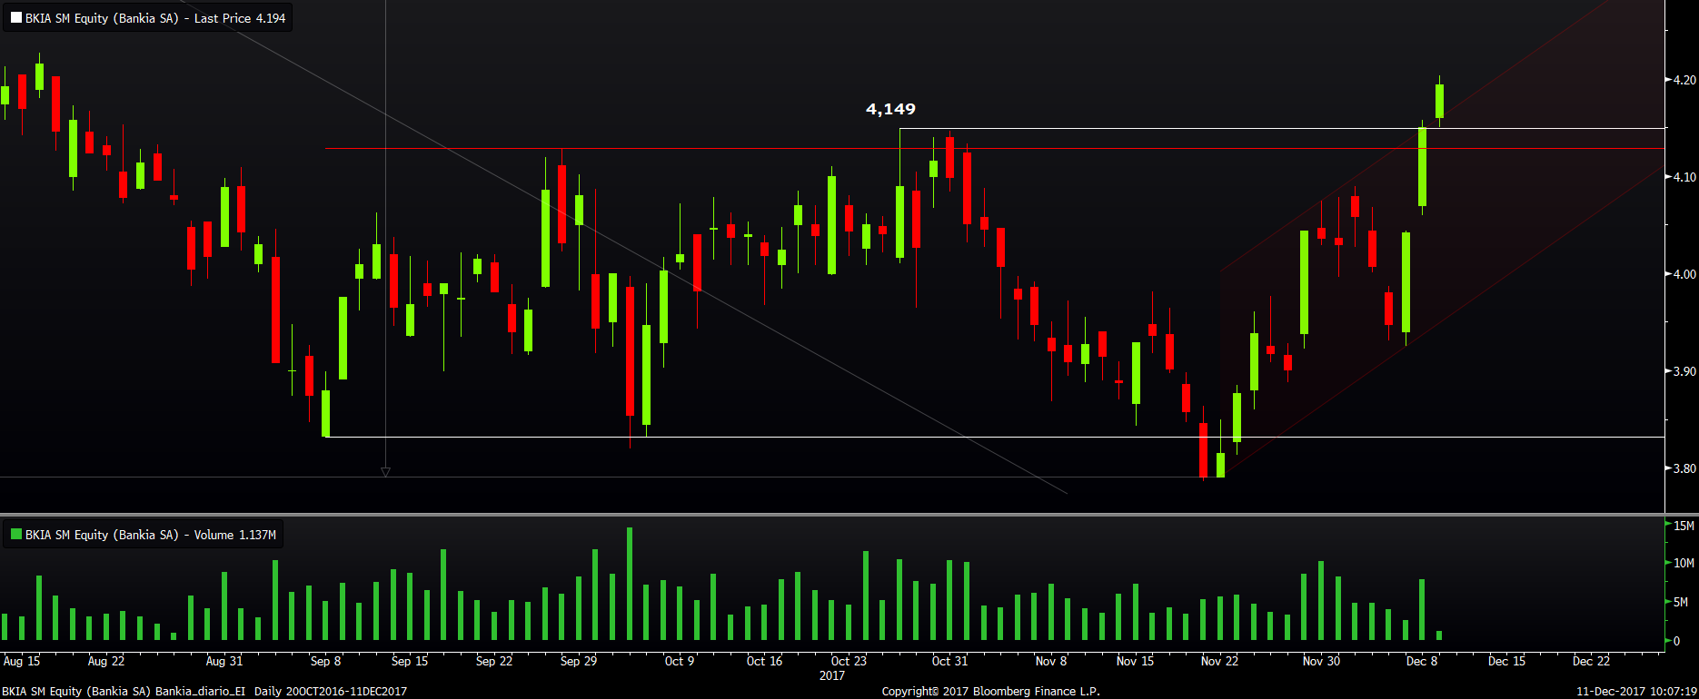Viewport: 1699px width, 699px height.
Task: Click the 3.90 price axis label
Action: [x=1684, y=371]
